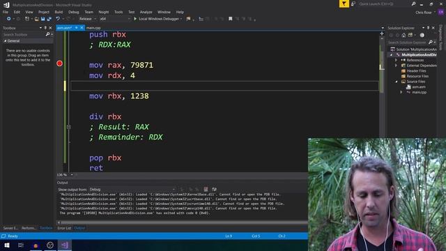Switch to the Error List tab
The image size is (446, 251).
pyautogui.click(x=64, y=228)
